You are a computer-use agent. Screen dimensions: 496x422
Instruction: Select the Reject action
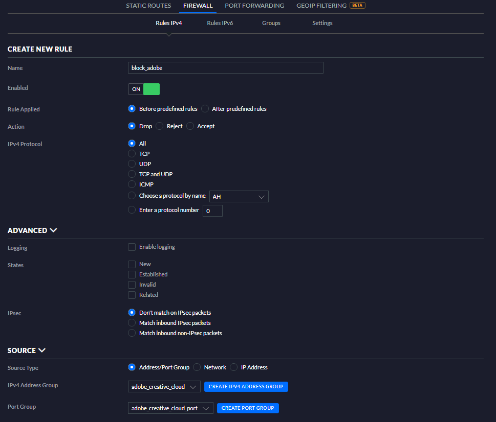160,126
